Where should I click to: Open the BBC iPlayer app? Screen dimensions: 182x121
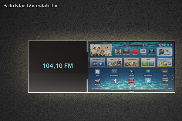point(126,51)
